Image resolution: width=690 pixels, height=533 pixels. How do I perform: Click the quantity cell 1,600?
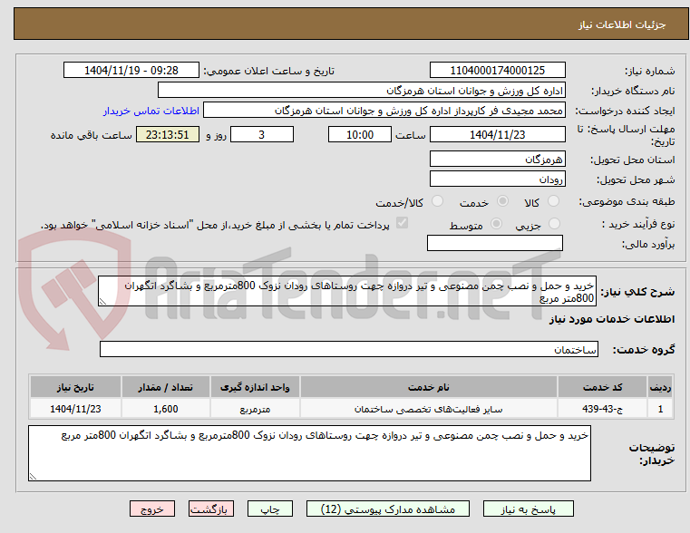coord(165,409)
